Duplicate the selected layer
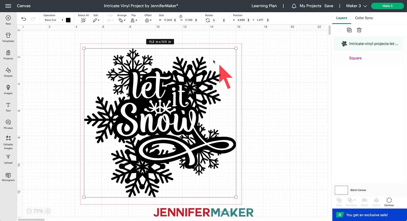Screen dimensions: 407x221 (x=349, y=30)
